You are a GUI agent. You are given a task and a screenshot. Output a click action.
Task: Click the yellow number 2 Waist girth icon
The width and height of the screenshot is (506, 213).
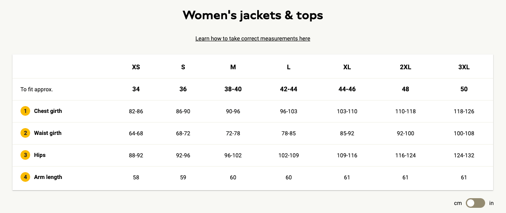pos(25,133)
